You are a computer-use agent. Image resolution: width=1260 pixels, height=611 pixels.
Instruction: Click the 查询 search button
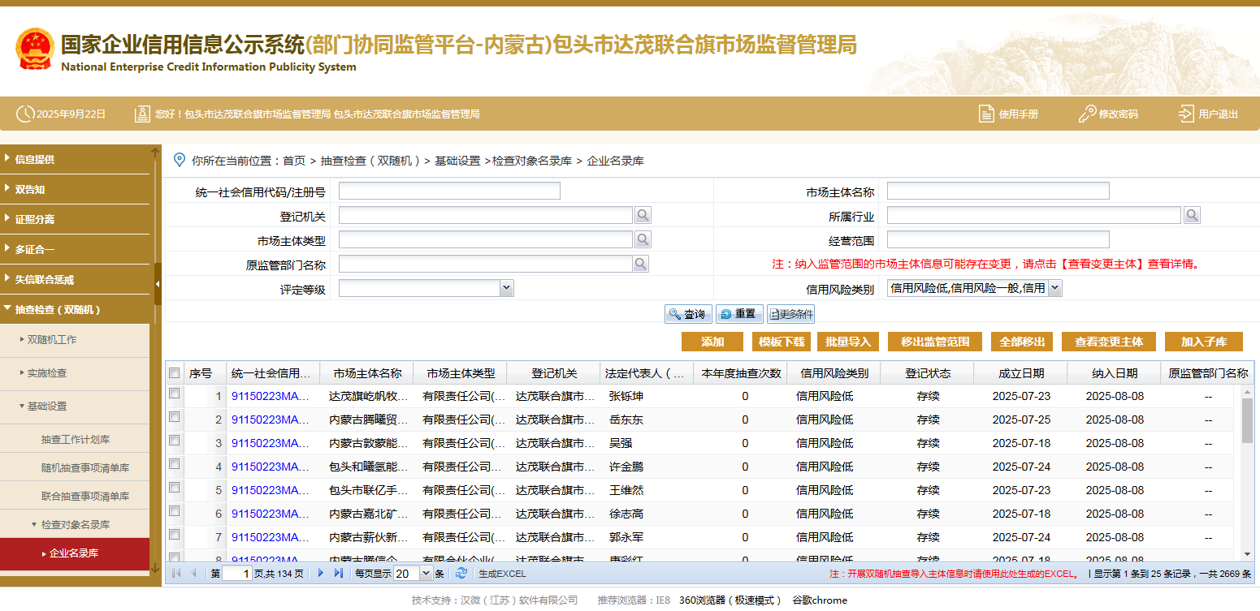pyautogui.click(x=688, y=315)
